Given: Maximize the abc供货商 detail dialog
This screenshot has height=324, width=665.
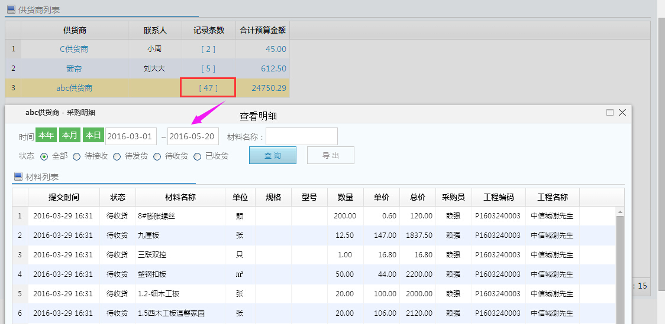Looking at the screenshot, I should click(609, 112).
